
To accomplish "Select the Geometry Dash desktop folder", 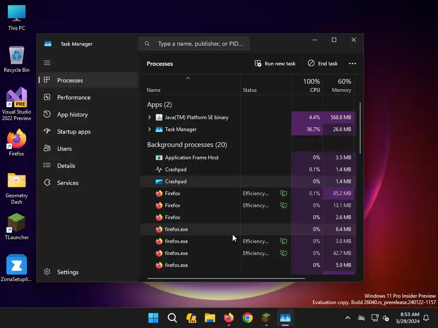I will coord(17,188).
